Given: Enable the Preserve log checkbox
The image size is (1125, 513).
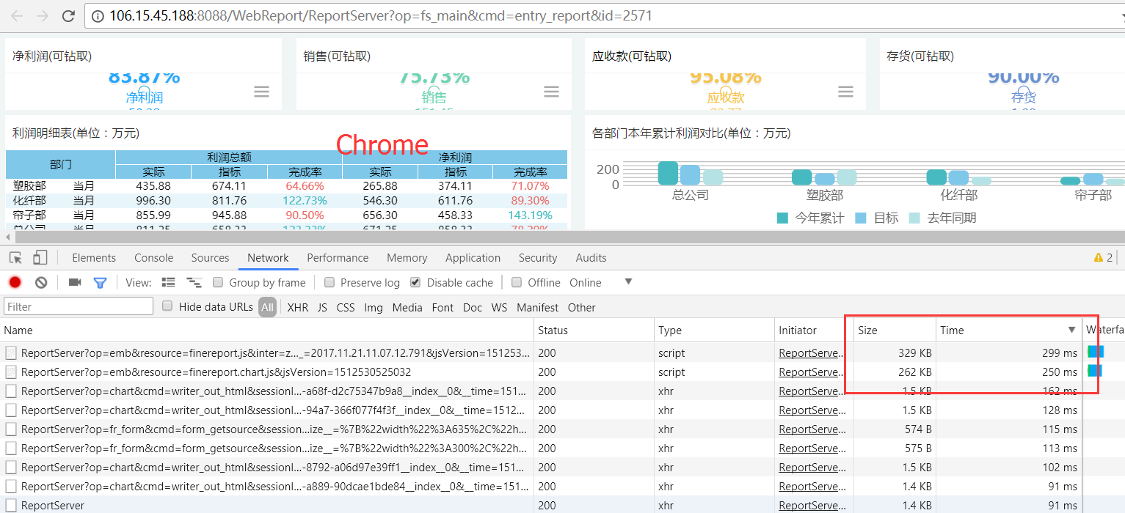Looking at the screenshot, I should point(330,282).
